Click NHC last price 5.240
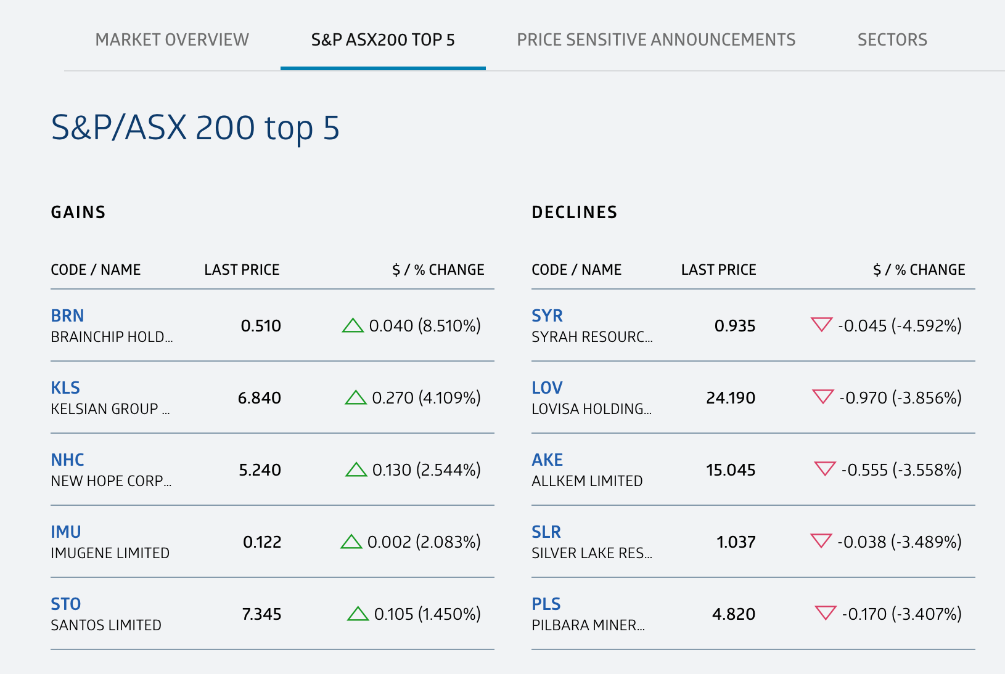Image resolution: width=1005 pixels, height=674 pixels. pyautogui.click(x=260, y=470)
